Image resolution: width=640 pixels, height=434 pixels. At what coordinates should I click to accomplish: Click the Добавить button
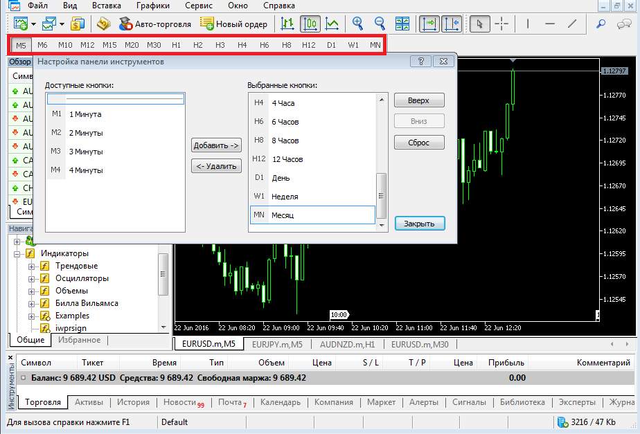[x=216, y=145]
